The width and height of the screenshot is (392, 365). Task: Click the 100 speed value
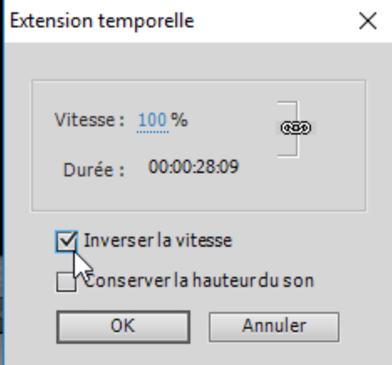coord(153,120)
